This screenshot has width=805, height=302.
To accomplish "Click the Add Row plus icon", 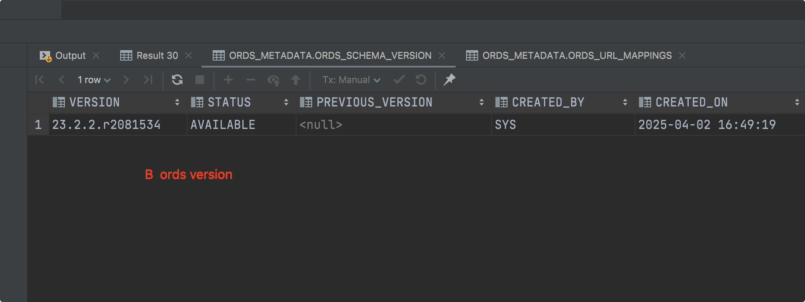I will tap(228, 80).
